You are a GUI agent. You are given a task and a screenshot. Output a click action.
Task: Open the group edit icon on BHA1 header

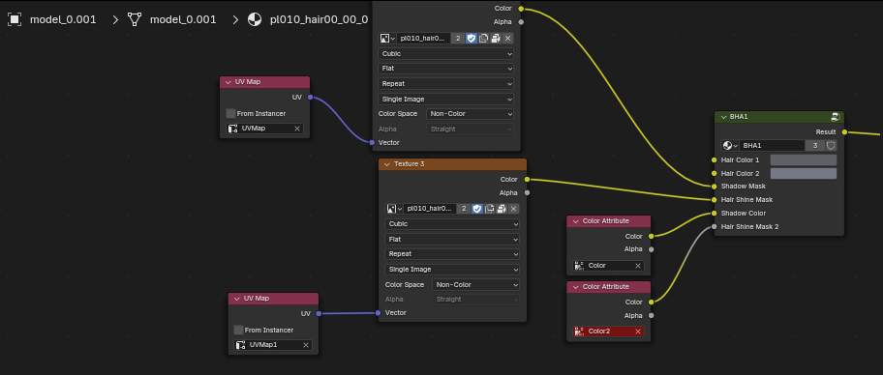coord(836,117)
